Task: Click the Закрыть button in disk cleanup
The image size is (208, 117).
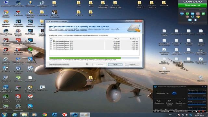Action: pyautogui.click(x=132, y=65)
